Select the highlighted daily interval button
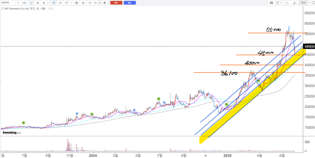Viewport: 315px width, 158px height. coord(31,3)
